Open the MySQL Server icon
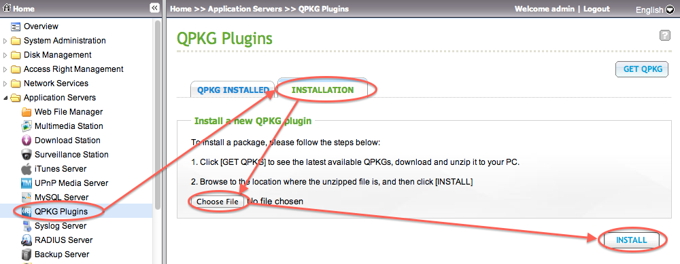 coord(27,197)
